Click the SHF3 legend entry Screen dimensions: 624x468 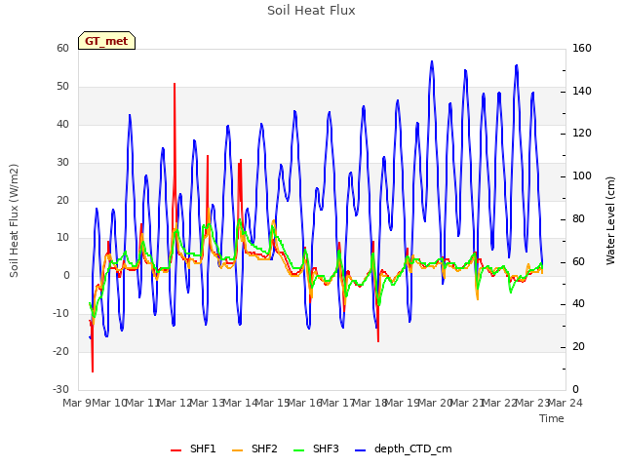[x=316, y=448]
